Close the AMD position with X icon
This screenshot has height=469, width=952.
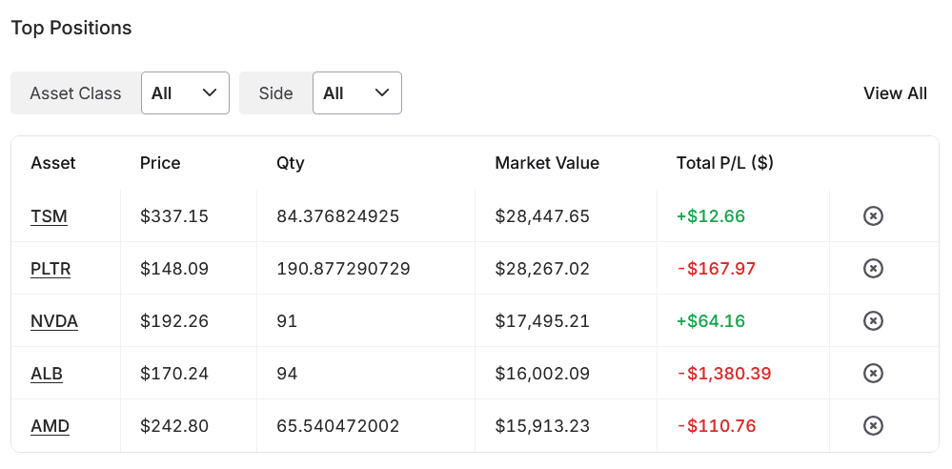872,426
